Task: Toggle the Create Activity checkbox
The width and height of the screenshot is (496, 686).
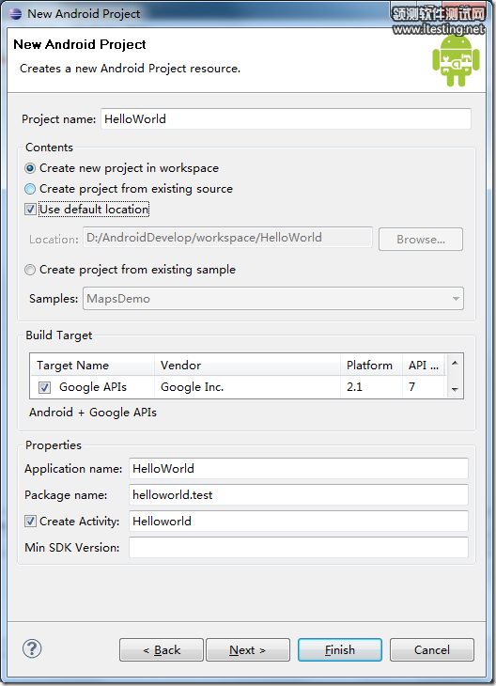Action: 30,521
